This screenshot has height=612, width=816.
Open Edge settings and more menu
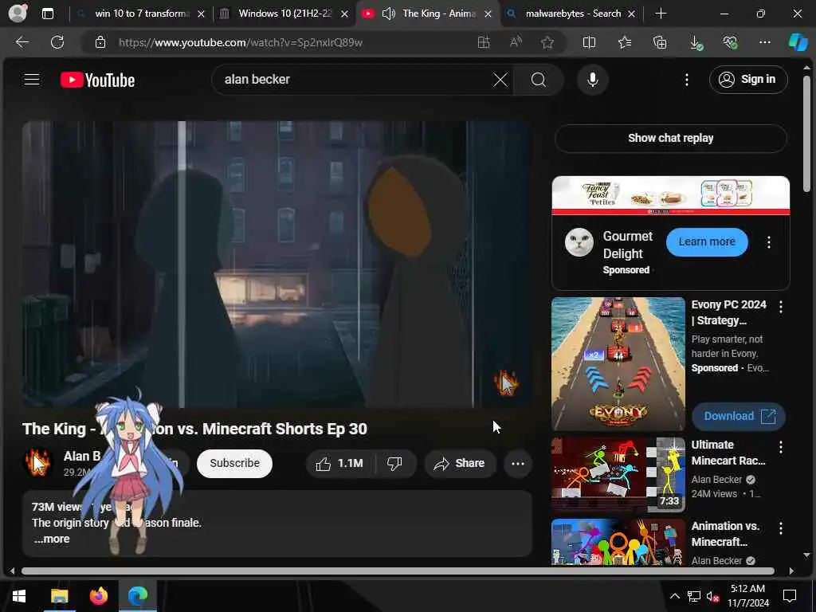pyautogui.click(x=765, y=42)
